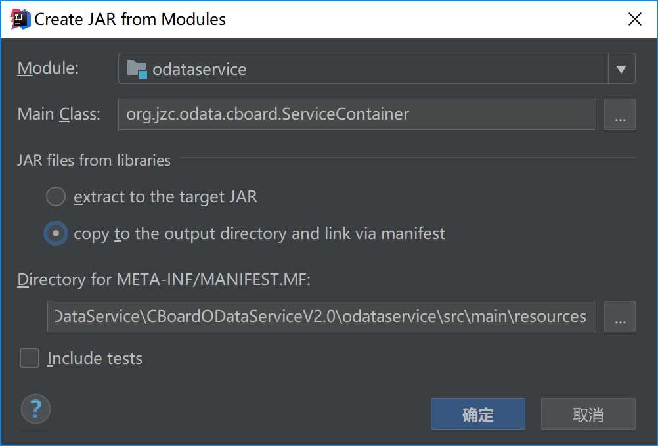Image resolution: width=658 pixels, height=446 pixels.
Task: Click the odataservice module folder icon
Action: (137, 69)
